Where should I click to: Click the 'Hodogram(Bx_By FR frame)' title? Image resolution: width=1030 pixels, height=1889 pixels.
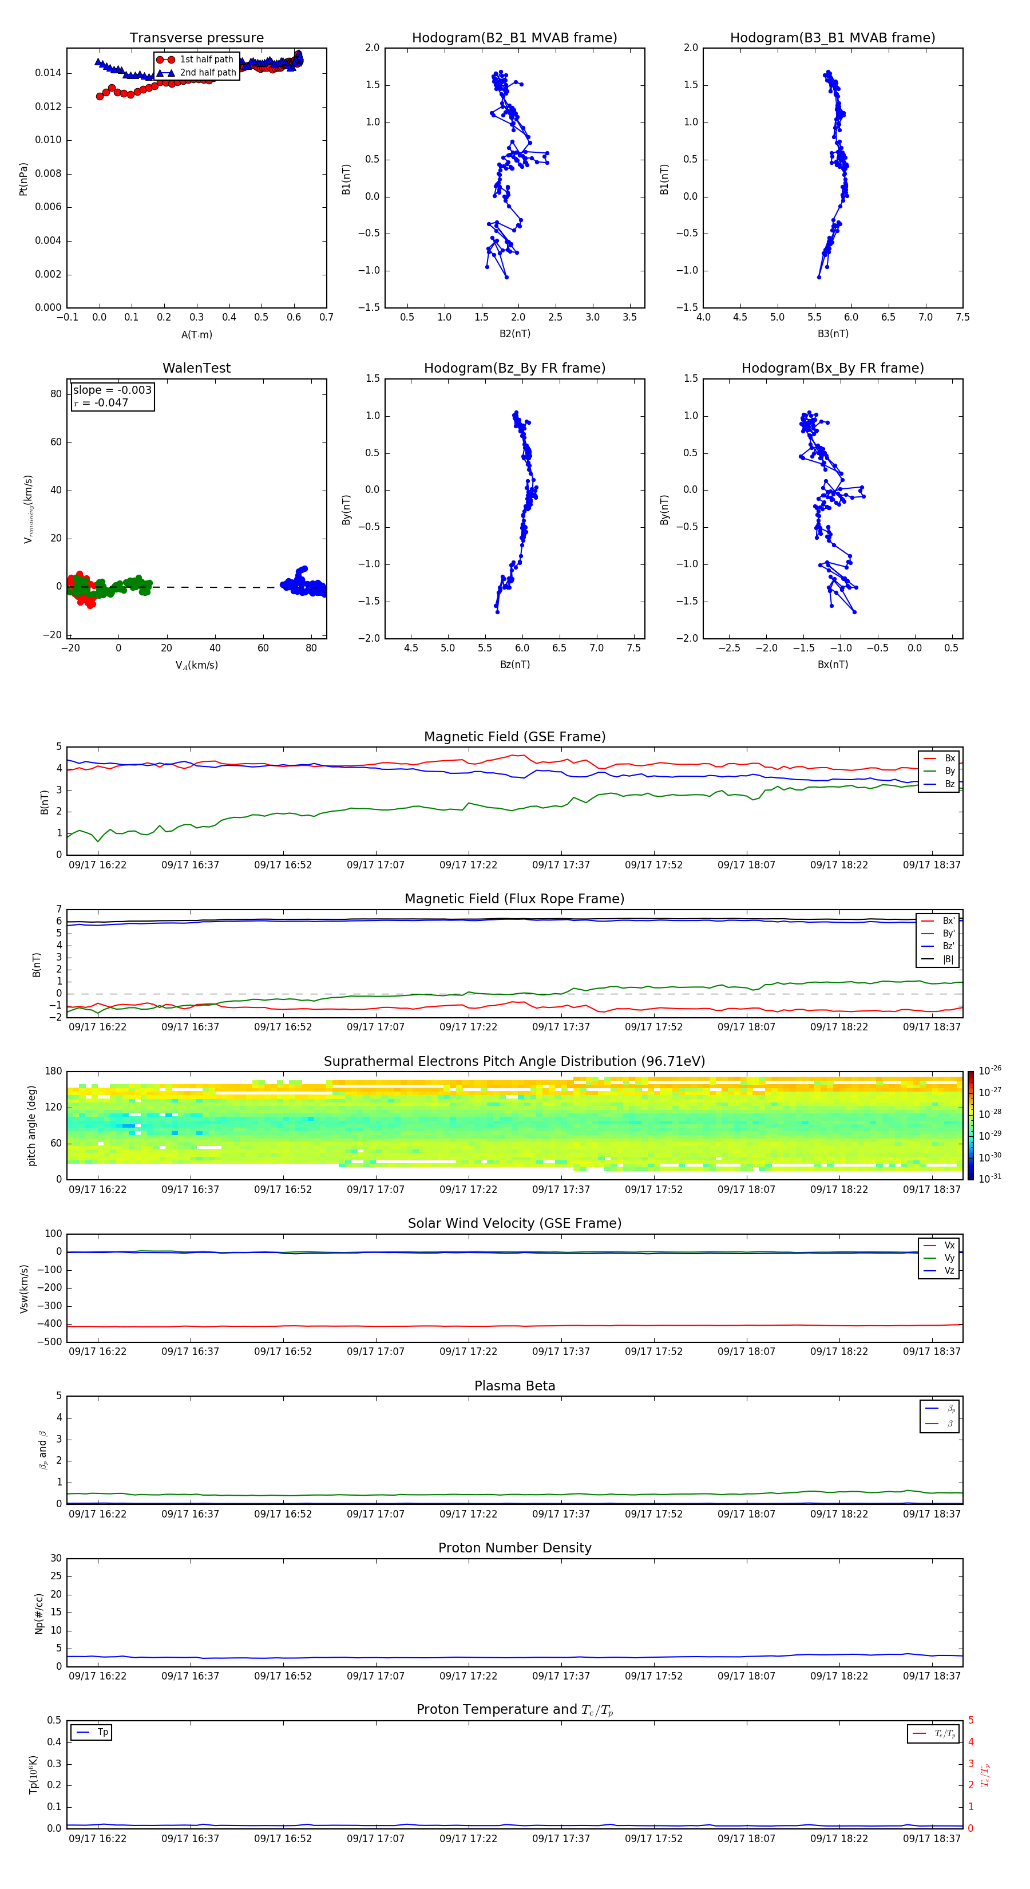coord(833,368)
